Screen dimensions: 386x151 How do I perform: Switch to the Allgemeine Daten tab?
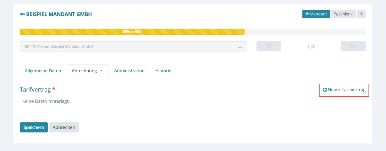pos(43,71)
